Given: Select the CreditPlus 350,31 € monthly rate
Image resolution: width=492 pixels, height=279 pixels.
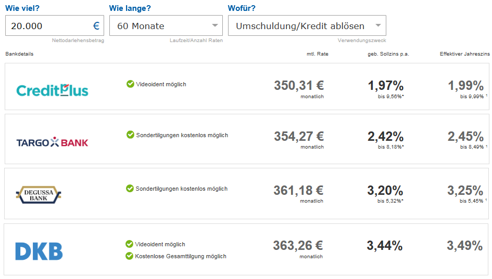Looking at the screenshot, I should click(x=299, y=86).
